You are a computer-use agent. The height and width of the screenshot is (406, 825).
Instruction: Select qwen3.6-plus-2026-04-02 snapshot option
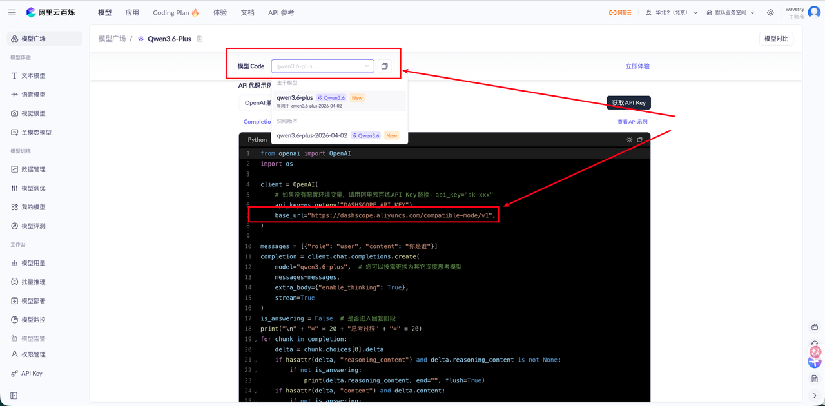point(339,135)
